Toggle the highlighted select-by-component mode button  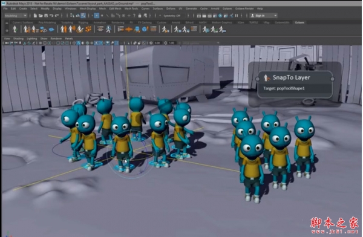tap(83, 16)
